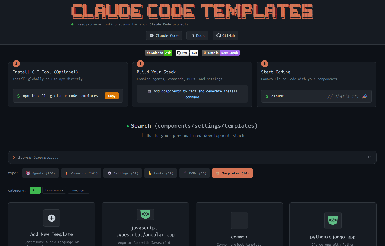Click the Templates package icon

pos(218,173)
